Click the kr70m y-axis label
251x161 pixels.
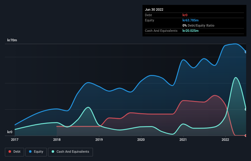coord(12,40)
